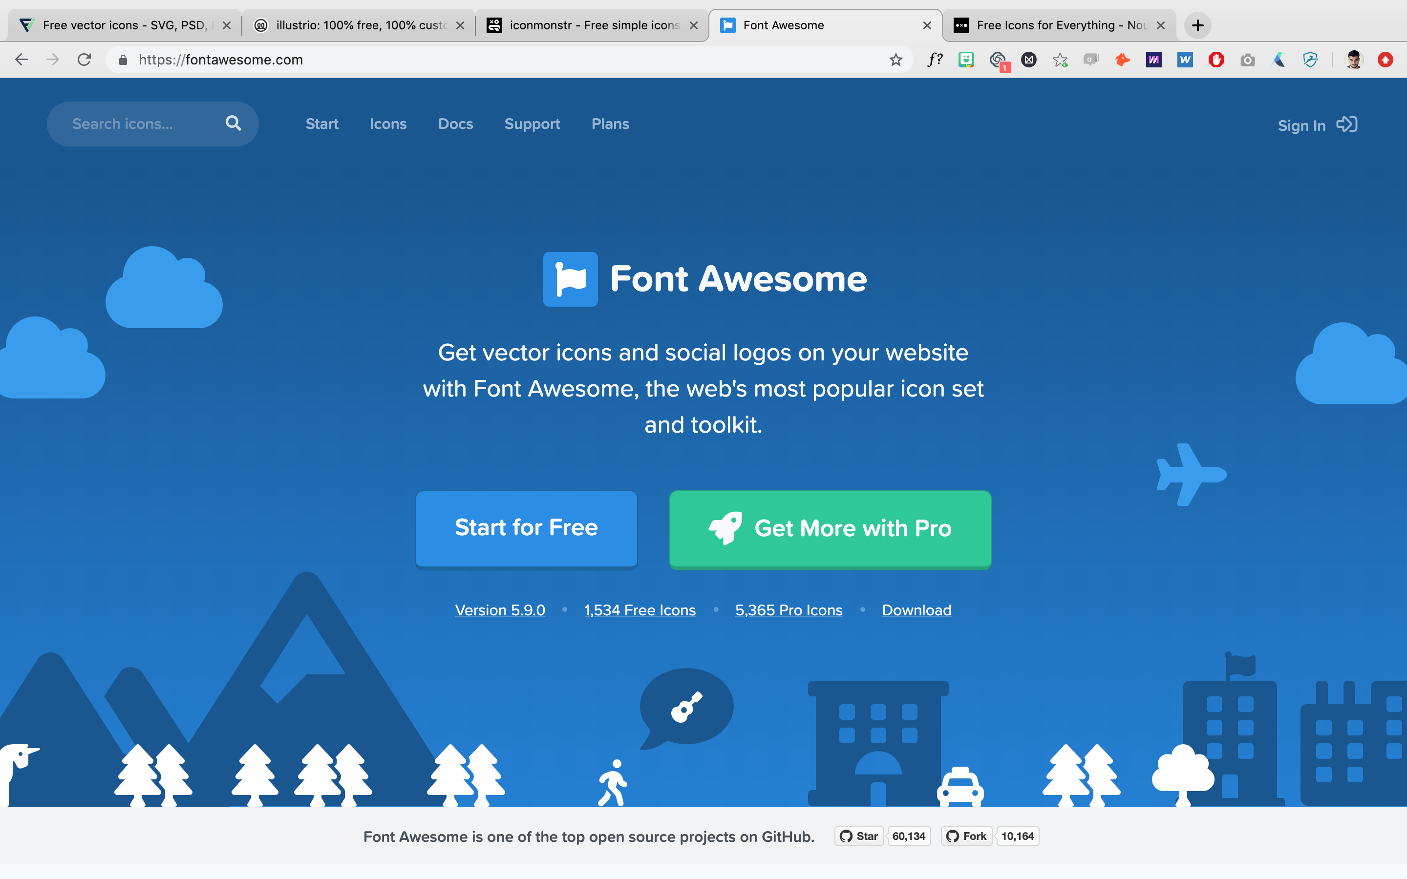
Task: Open the 1,534 Free Icons link
Action: (640, 610)
